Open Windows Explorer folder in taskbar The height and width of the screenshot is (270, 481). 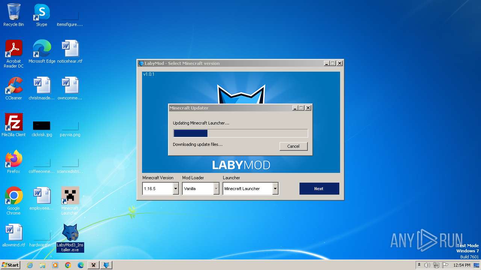coord(42,265)
